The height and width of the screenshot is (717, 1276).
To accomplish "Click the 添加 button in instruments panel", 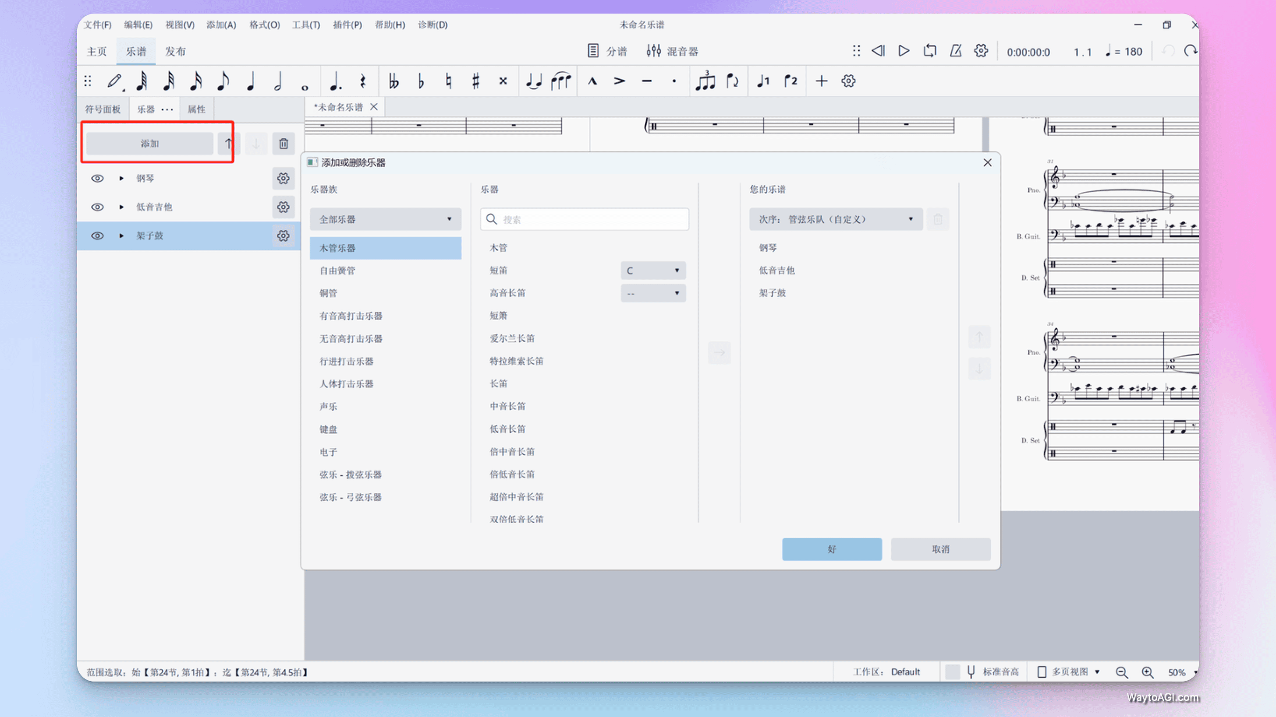I will coord(149,144).
